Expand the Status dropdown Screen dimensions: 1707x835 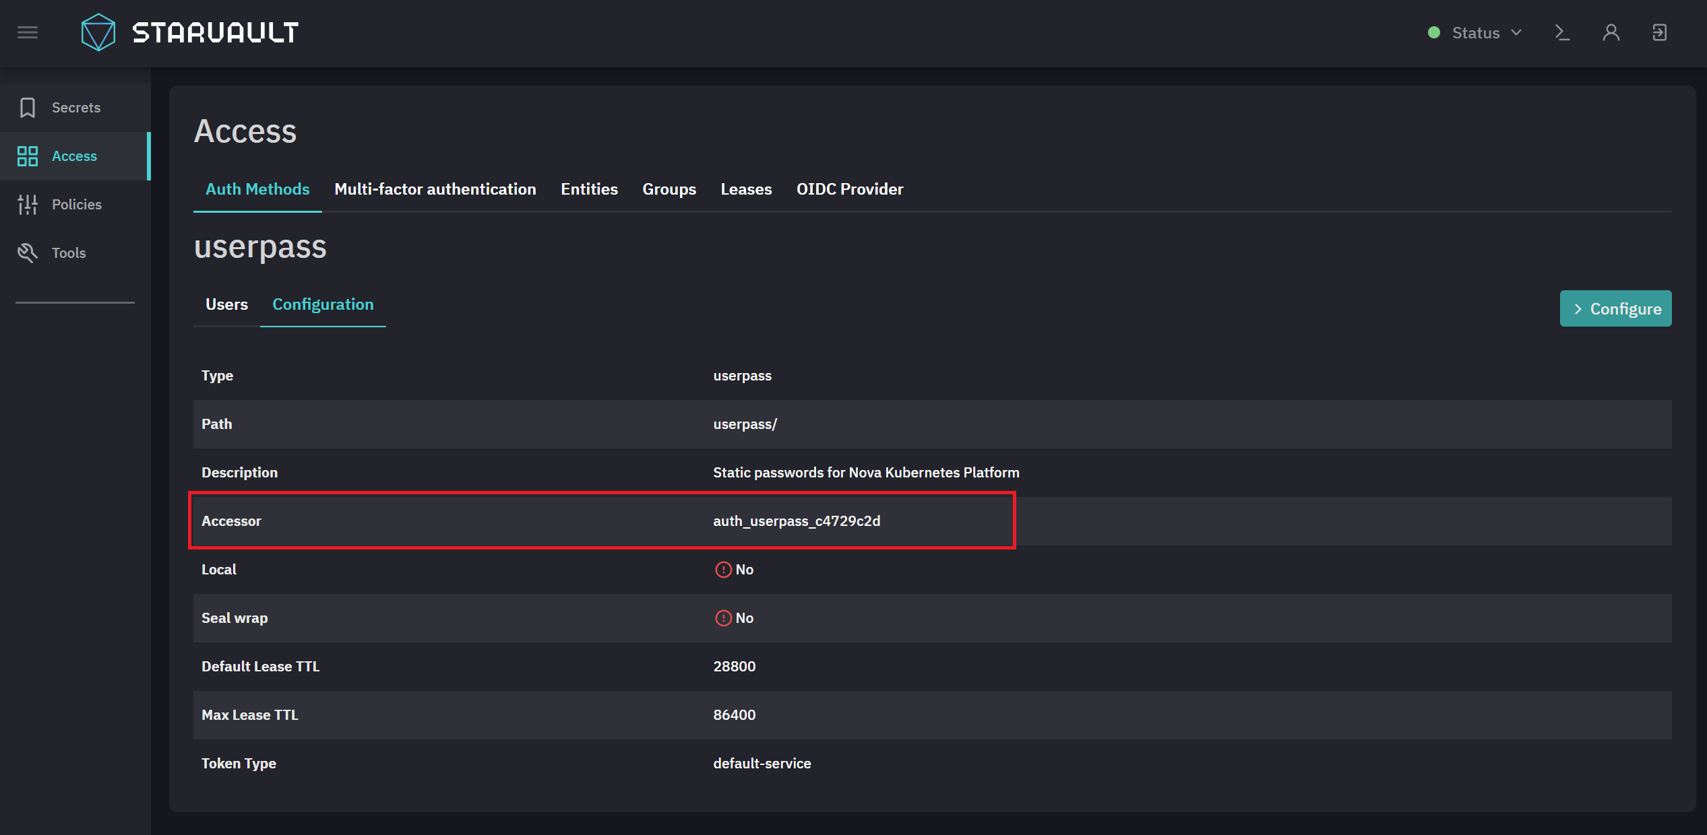click(x=1475, y=32)
